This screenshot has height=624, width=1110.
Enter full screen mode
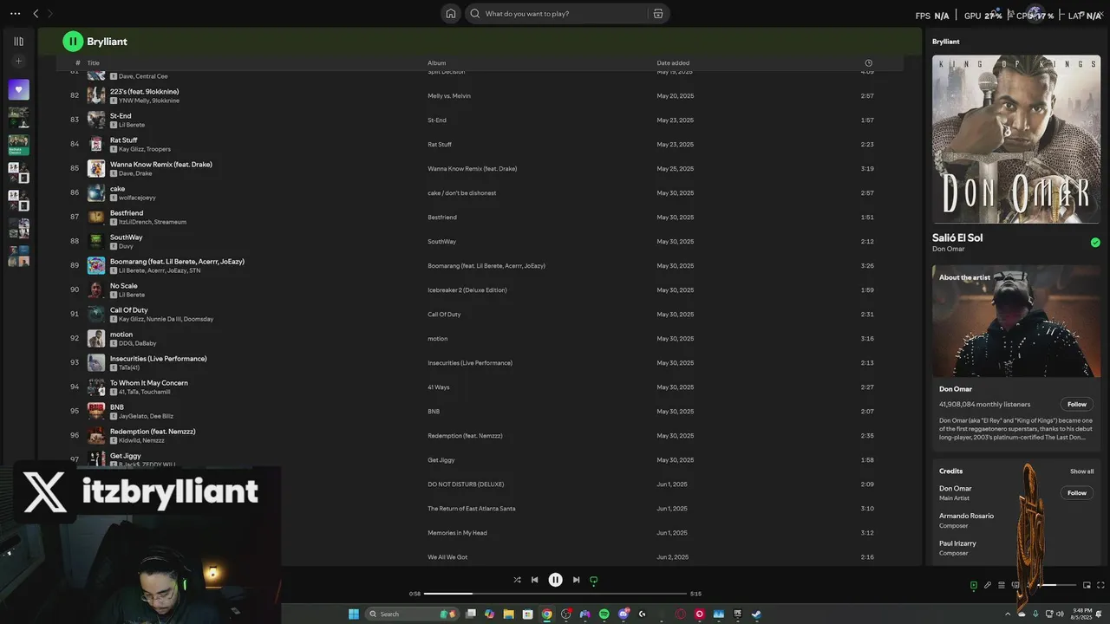coord(1100,585)
